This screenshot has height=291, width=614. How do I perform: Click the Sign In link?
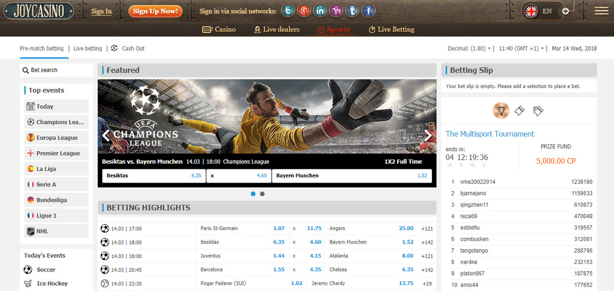[x=101, y=11]
